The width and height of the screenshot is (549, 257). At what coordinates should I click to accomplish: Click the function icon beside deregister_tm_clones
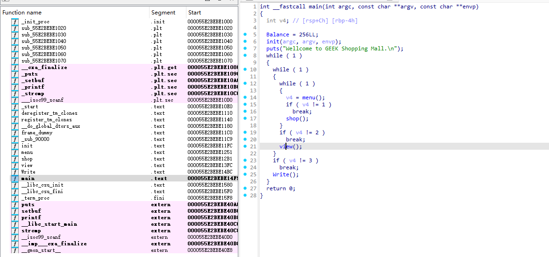15,113
